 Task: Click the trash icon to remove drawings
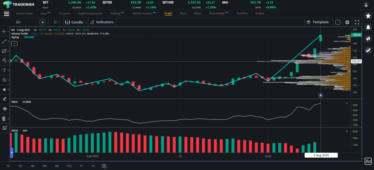click(x=4, y=118)
